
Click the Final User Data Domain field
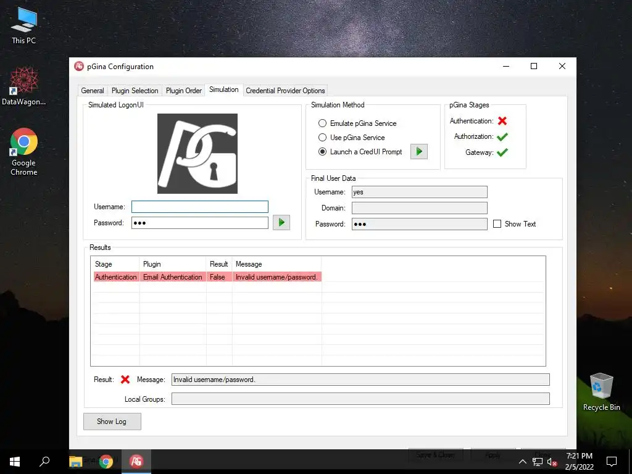pos(420,208)
